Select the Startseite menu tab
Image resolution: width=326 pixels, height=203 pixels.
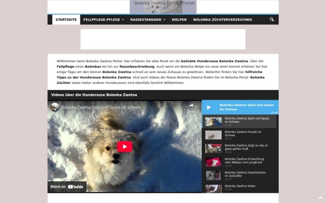pyautogui.click(x=66, y=19)
